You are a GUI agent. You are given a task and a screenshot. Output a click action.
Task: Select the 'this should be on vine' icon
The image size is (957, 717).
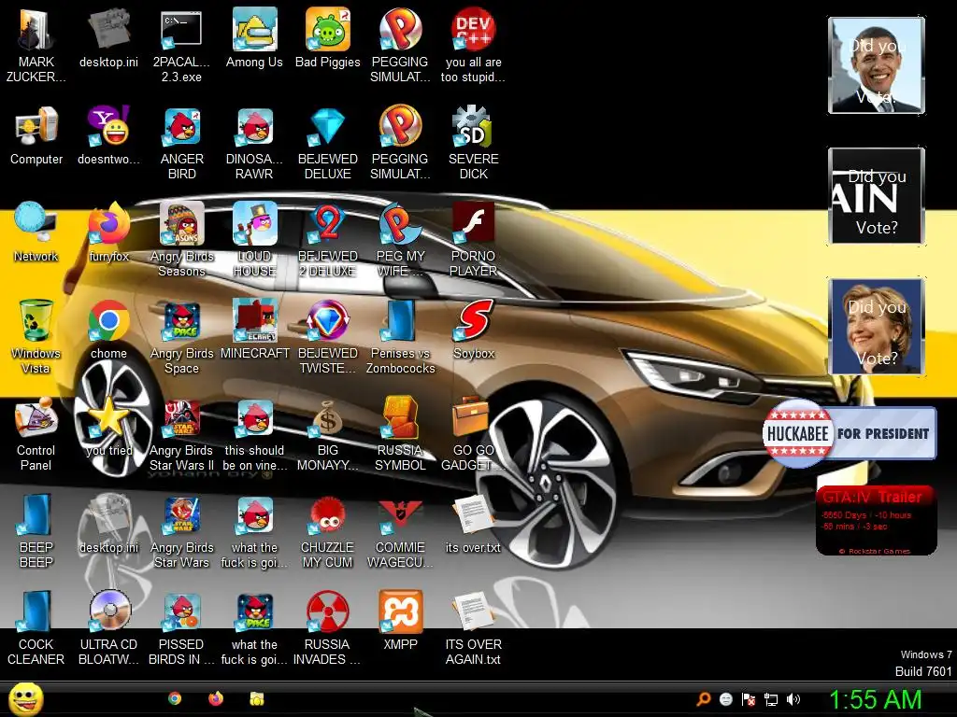pyautogui.click(x=254, y=418)
